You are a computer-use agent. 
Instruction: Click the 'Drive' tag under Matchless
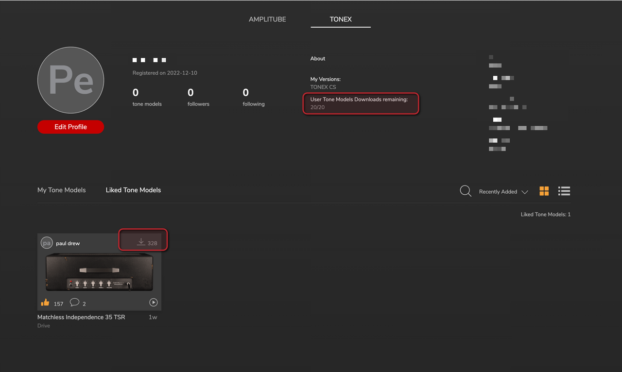coord(44,326)
